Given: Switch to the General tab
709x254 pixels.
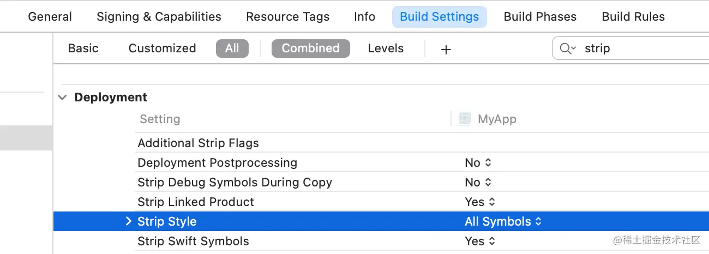Looking at the screenshot, I should [50, 17].
